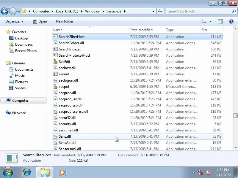Click the Open toolbar button

pyautogui.click(x=40, y=21)
